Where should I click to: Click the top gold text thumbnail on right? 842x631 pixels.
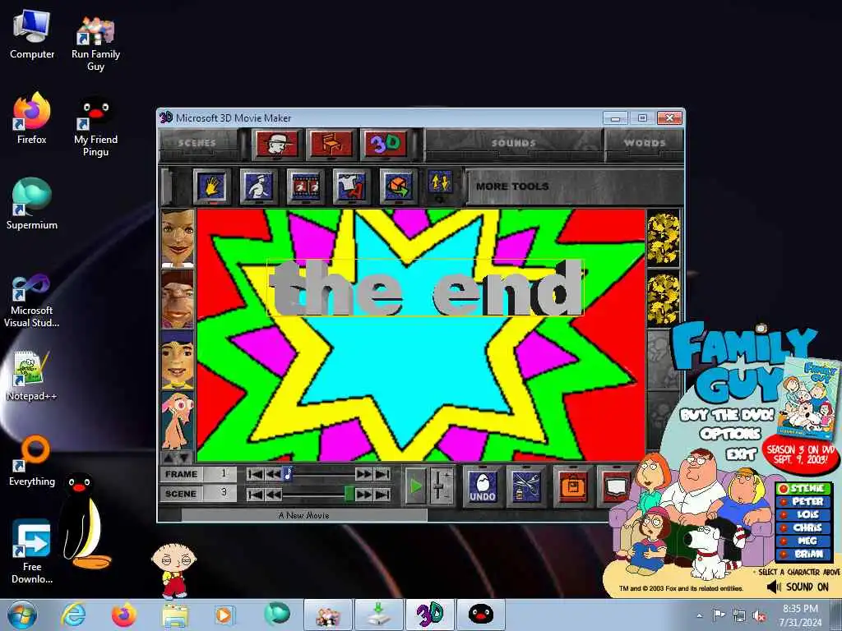point(664,238)
